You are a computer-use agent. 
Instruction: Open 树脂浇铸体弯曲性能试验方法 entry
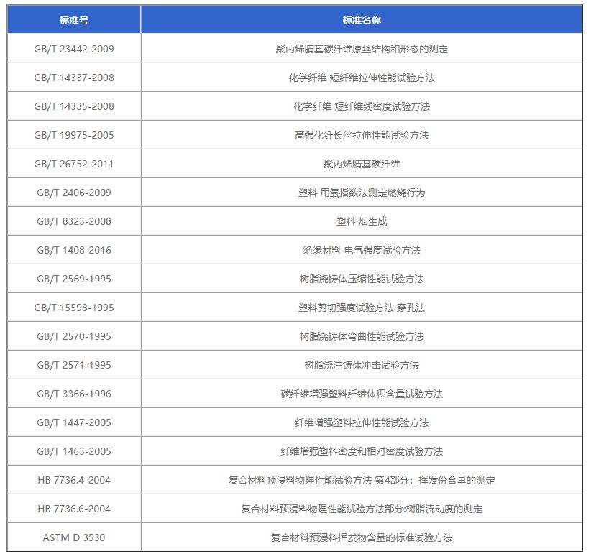pyautogui.click(x=364, y=336)
